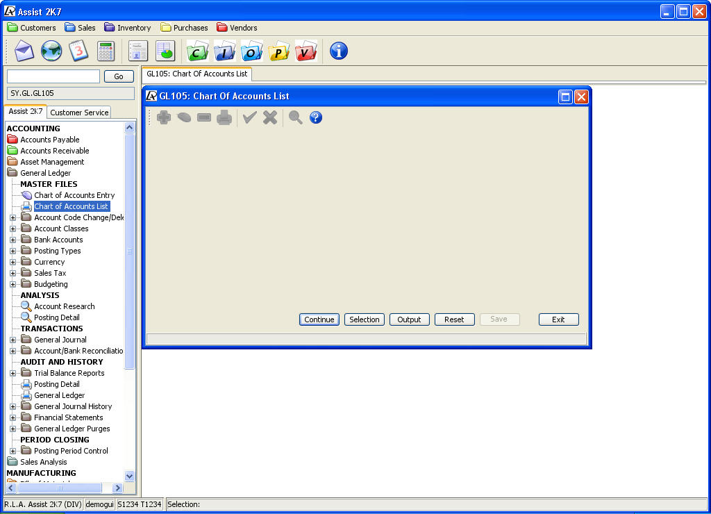The image size is (711, 514).
Task: Click the yellow P folder icon
Action: click(x=279, y=51)
